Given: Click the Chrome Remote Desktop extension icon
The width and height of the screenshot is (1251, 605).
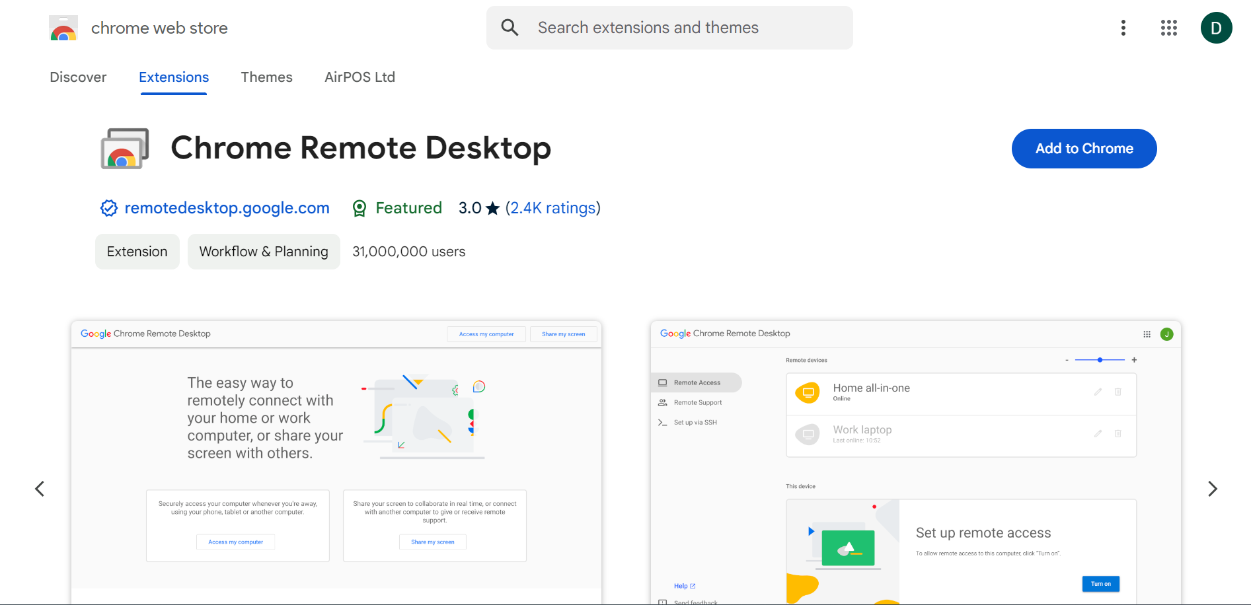Looking at the screenshot, I should pos(125,149).
